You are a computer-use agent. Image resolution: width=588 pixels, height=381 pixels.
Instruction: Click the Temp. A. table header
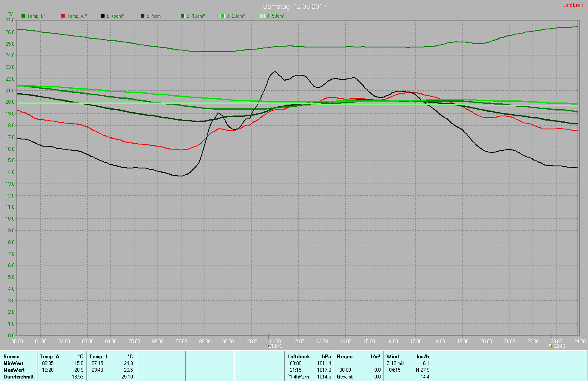click(50, 357)
